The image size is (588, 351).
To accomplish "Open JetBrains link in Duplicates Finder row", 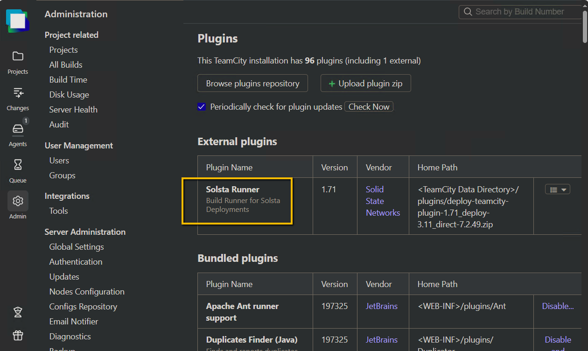I will click(x=382, y=340).
